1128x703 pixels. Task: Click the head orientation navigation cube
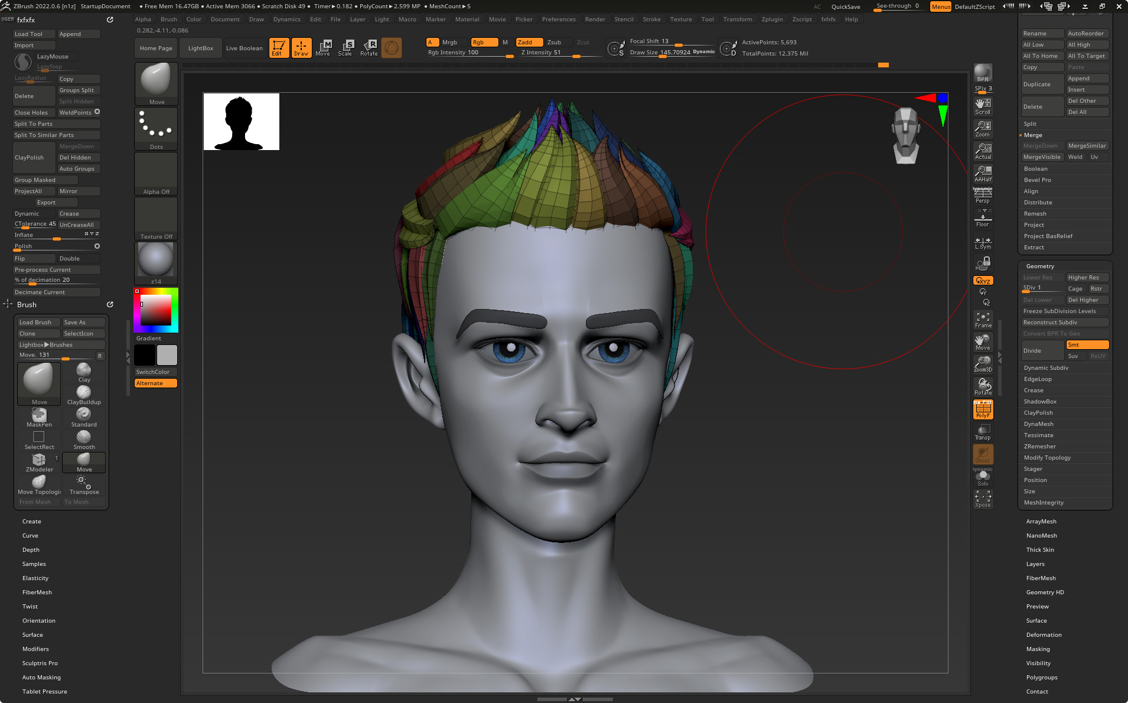(x=905, y=135)
